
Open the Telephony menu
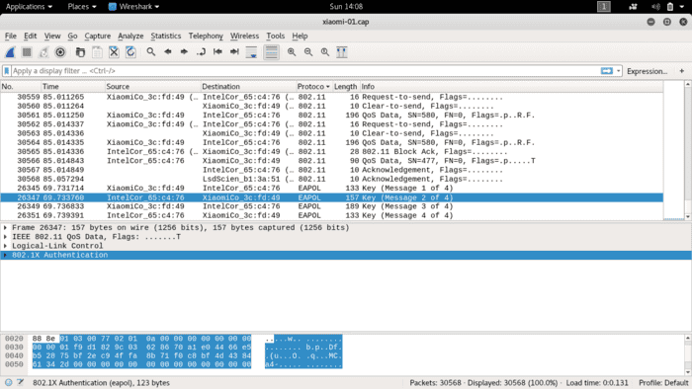[206, 37]
